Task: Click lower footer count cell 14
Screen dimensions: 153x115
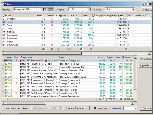Action: [x=9, y=99]
